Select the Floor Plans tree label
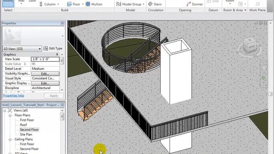 coord(22,115)
